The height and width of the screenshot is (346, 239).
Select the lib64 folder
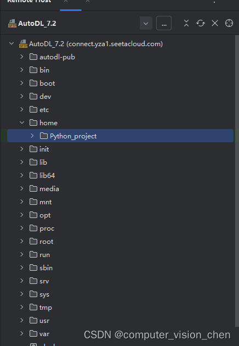coord(47,175)
